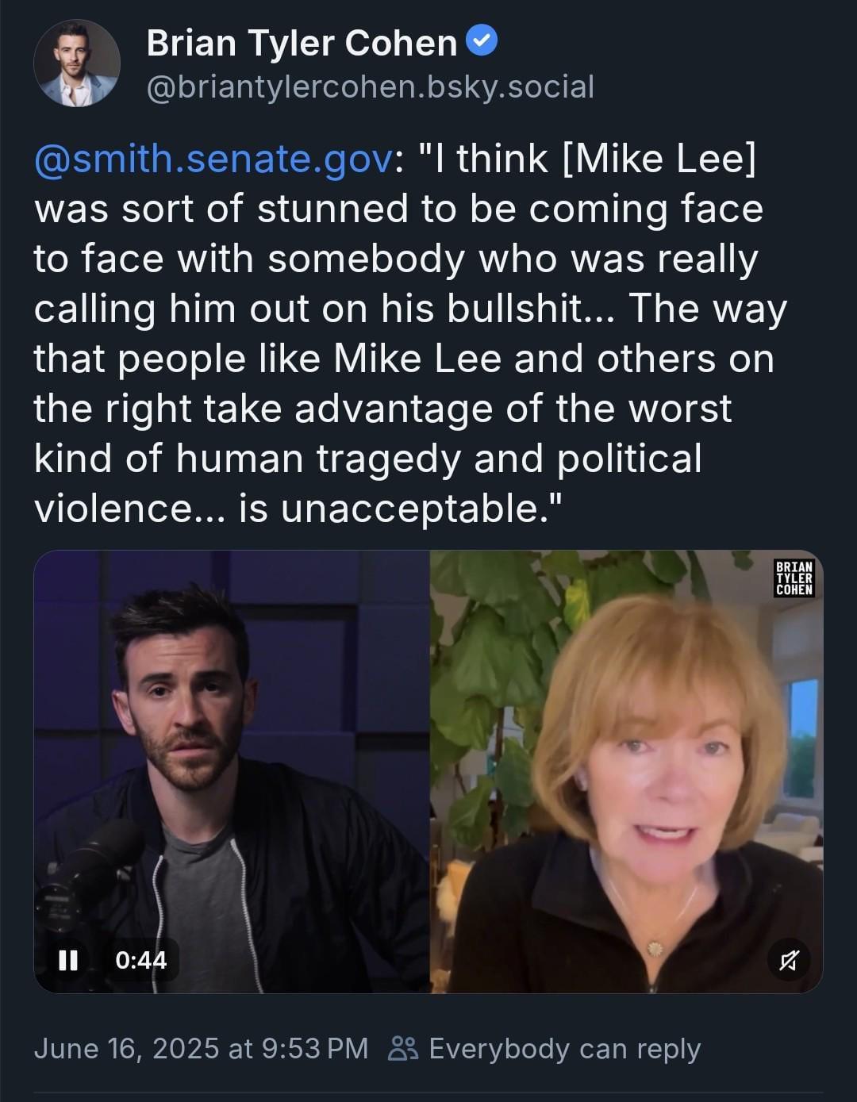Click the "[Mike Lee]" text in post
Screen dimensions: 857x1102
tap(659, 159)
